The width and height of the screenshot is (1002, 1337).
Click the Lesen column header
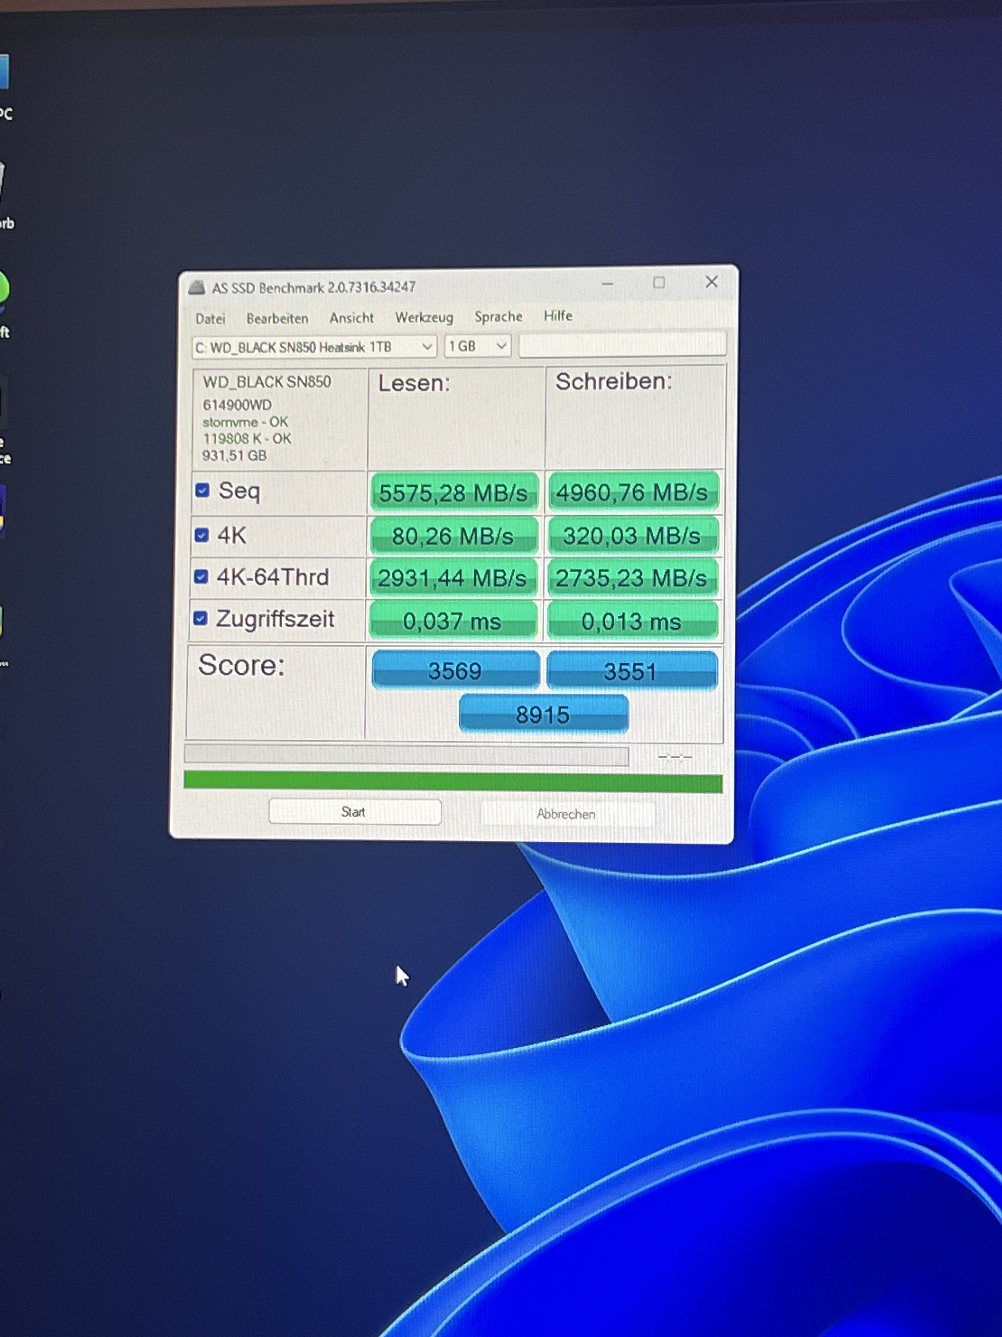tap(414, 383)
